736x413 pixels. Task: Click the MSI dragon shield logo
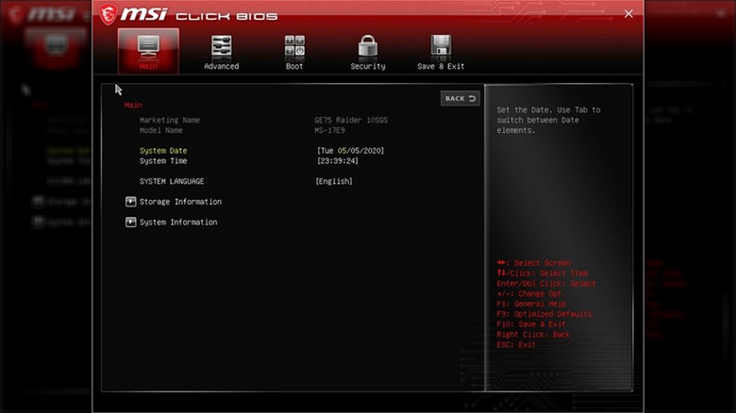coord(109,14)
